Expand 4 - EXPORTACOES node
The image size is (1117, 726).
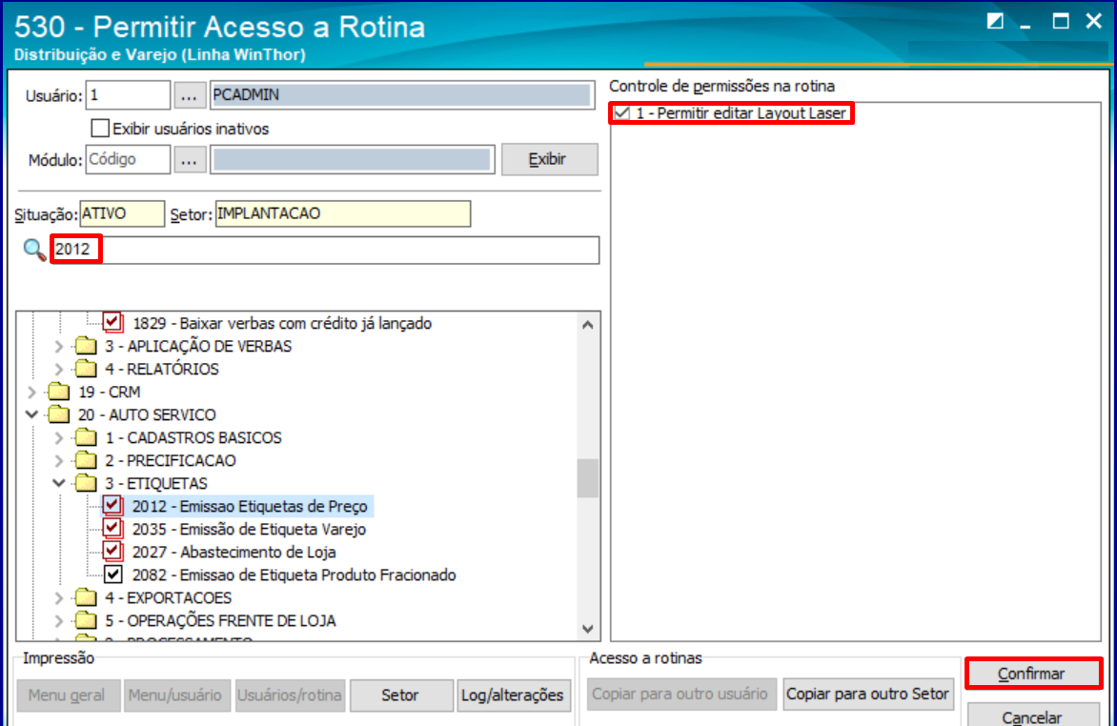[59, 597]
